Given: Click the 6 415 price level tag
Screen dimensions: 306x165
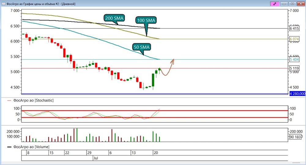Looking at the screenshot, I should pos(294,28).
